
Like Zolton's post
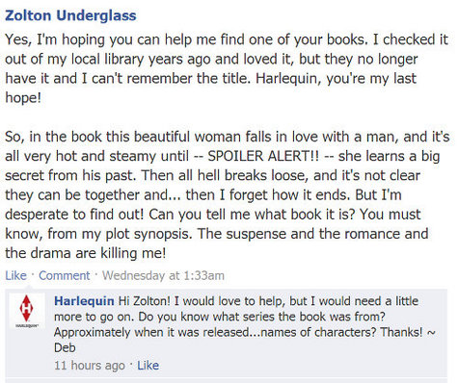pyautogui.click(x=15, y=275)
